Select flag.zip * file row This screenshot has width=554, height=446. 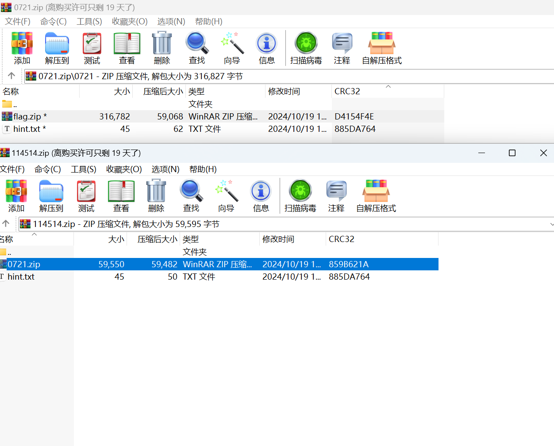pyautogui.click(x=222, y=116)
